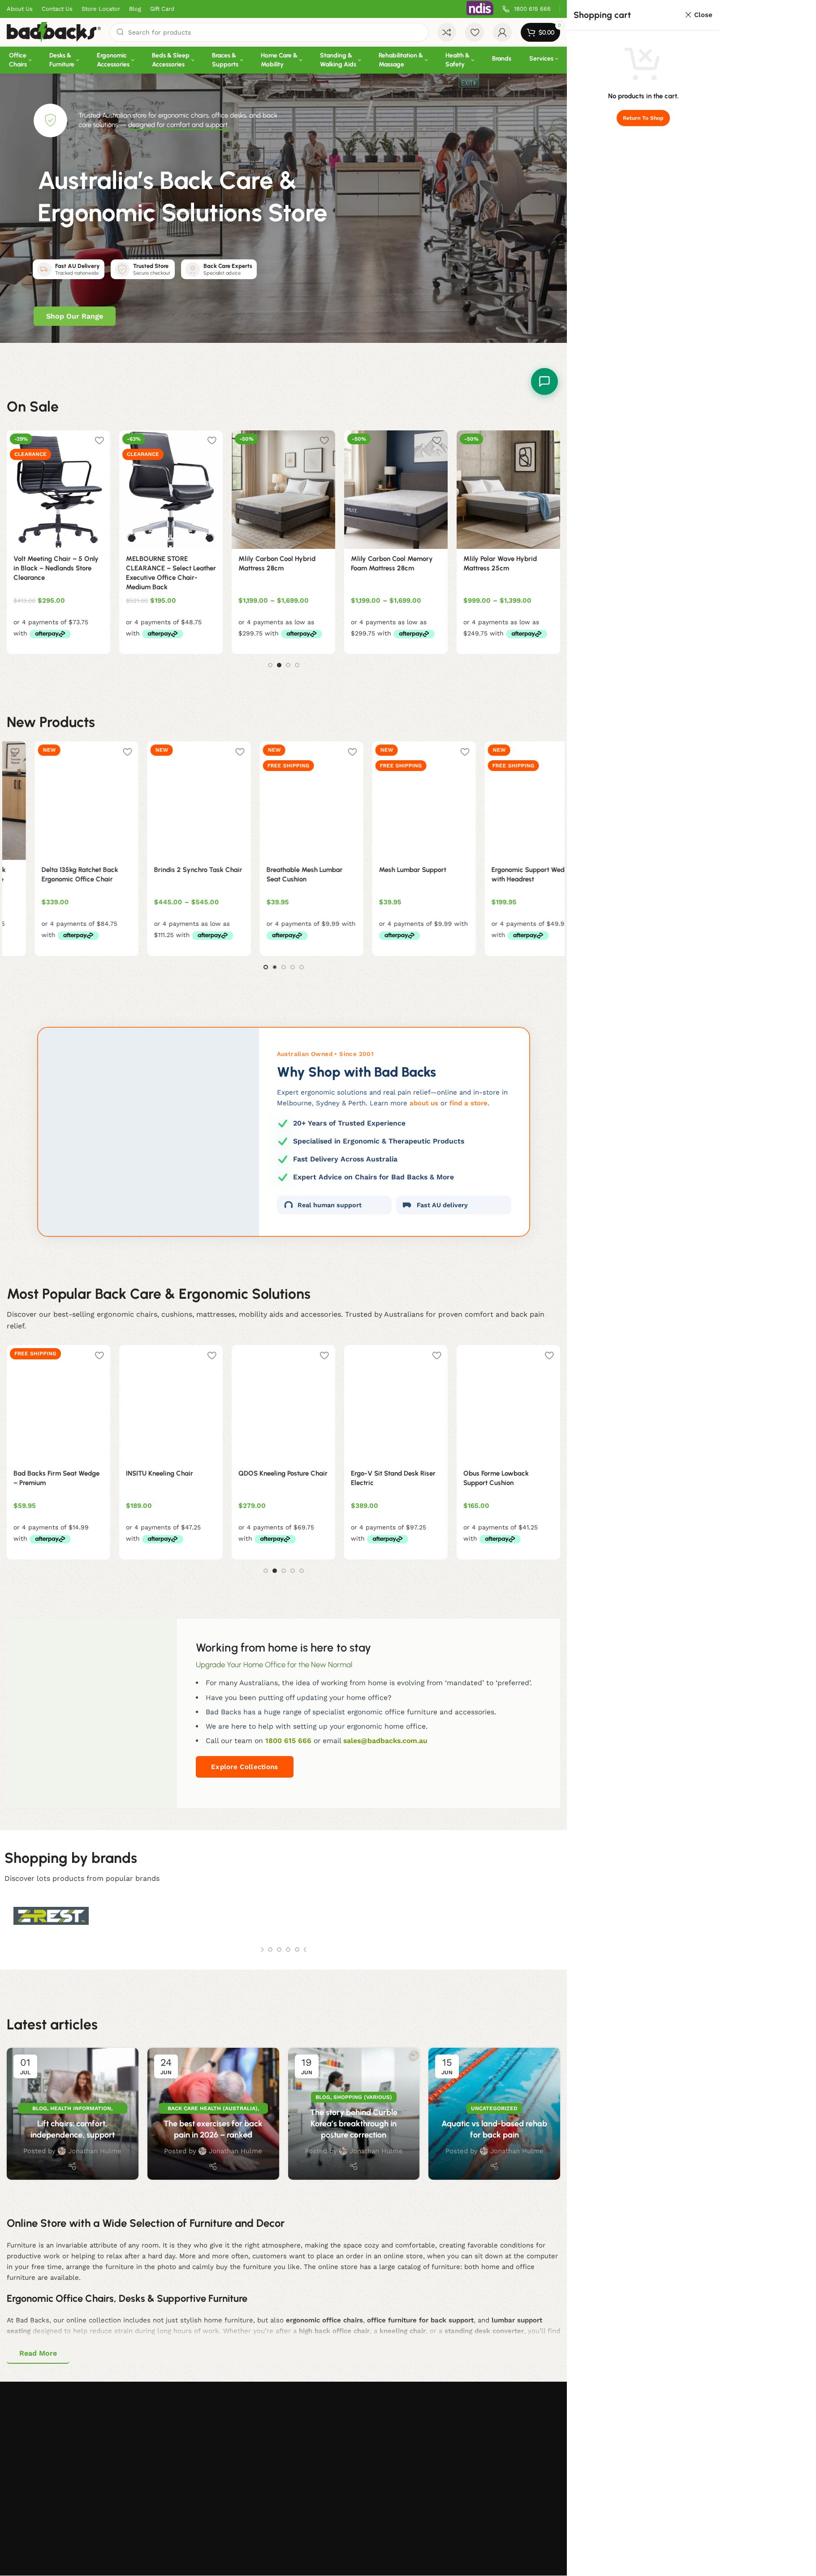Share the best exercises for back pain article

213,2166
